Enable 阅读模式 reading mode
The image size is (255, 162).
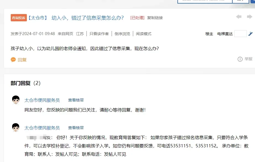click(144, 34)
